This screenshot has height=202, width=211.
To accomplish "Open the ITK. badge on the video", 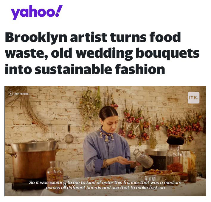I will 193,98.
